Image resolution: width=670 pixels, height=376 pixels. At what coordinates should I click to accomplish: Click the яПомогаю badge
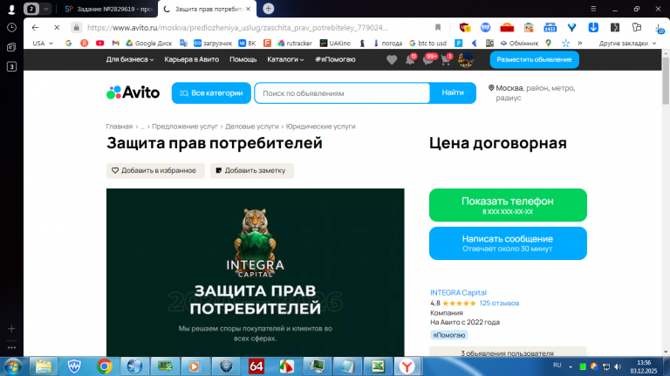pos(448,335)
